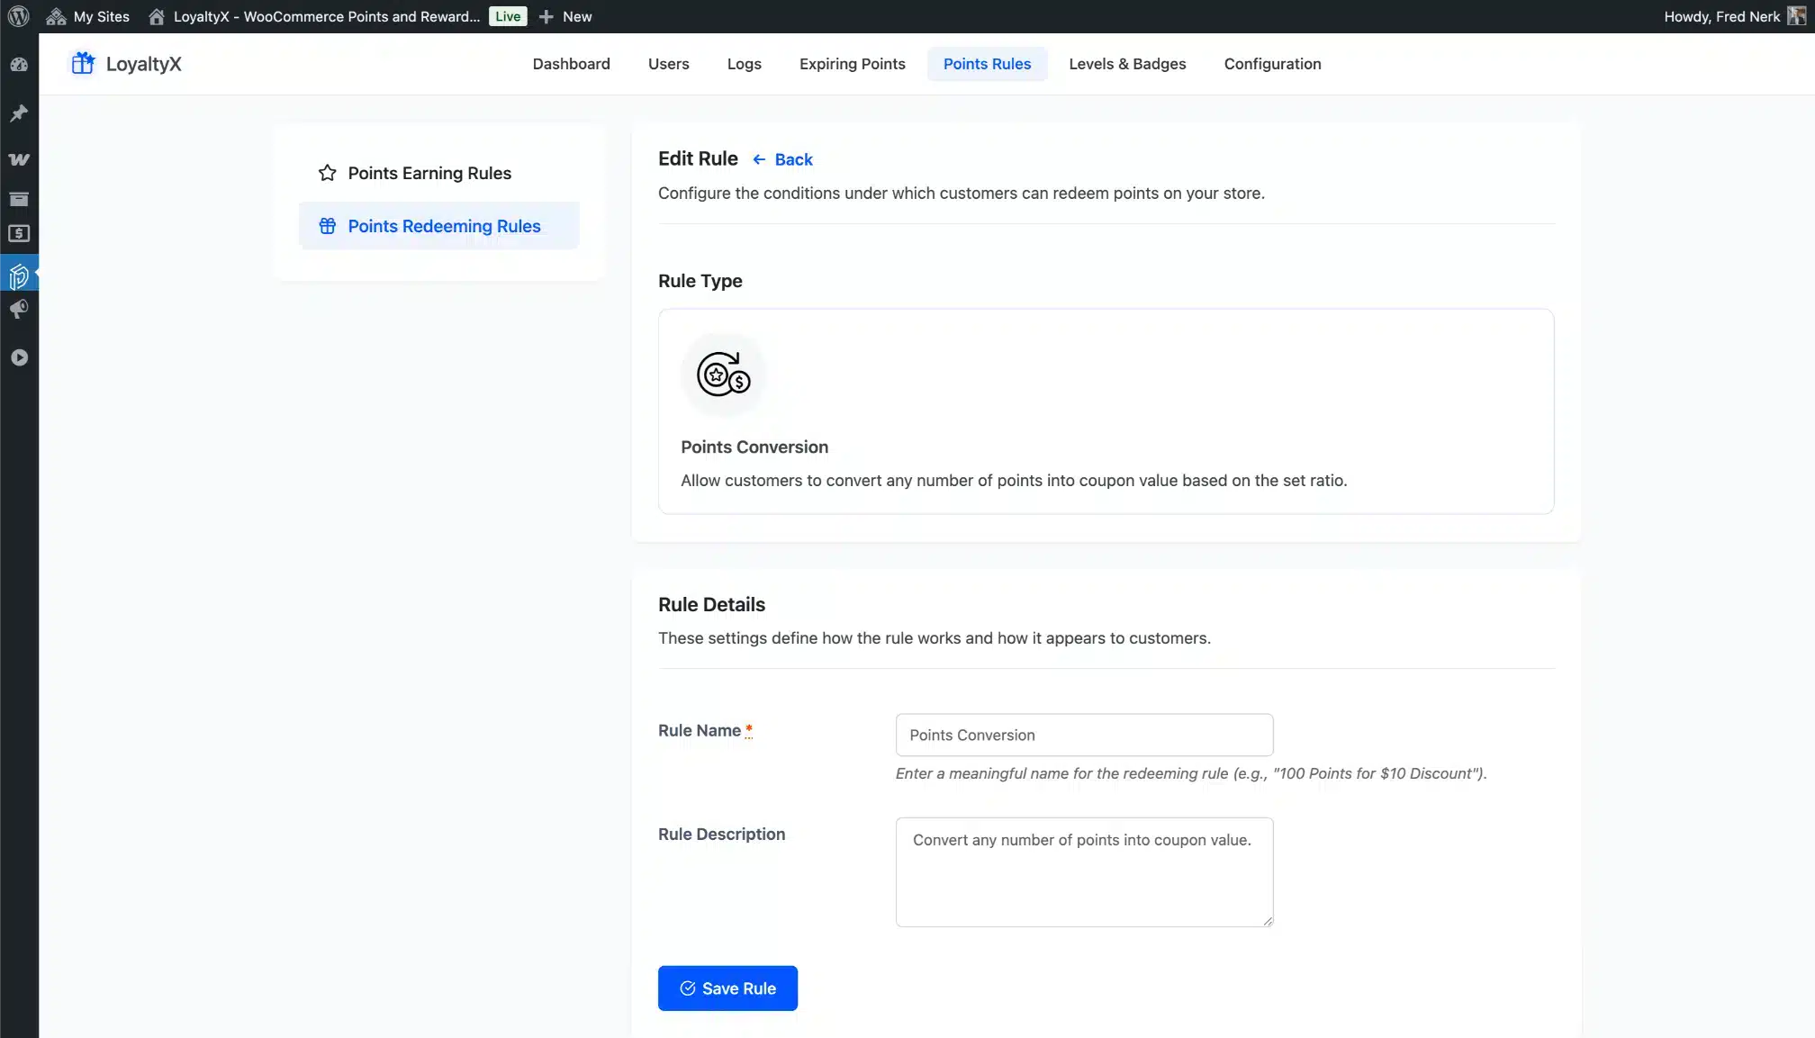Click the Save Rule button
The image size is (1815, 1038).
pyautogui.click(x=727, y=988)
